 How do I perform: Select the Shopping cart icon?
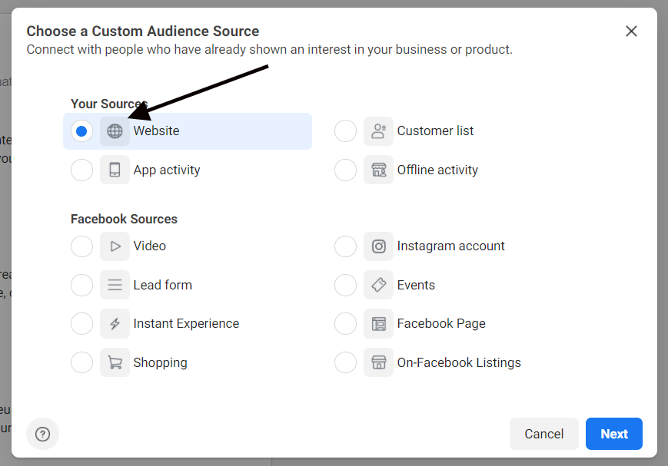(115, 362)
